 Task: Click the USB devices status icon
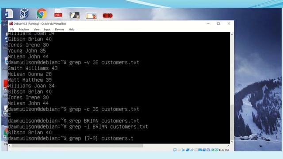point(191,150)
